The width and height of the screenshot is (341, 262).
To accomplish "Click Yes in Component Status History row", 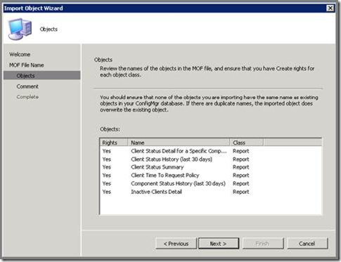I will coord(107,183).
